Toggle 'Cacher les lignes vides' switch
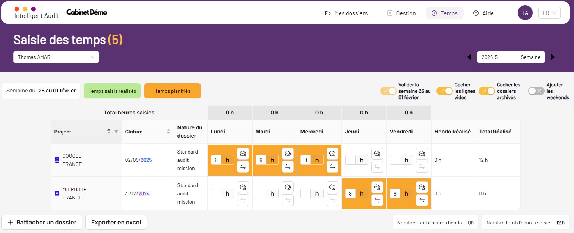The width and height of the screenshot is (574, 233). coord(444,91)
